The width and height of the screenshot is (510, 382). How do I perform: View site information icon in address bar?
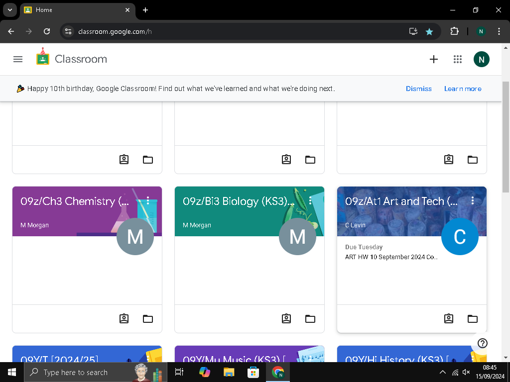[x=68, y=31]
